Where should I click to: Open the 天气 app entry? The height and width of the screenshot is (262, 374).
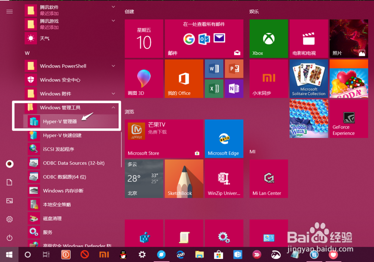click(x=71, y=38)
